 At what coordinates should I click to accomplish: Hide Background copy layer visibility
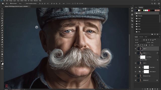136,76
